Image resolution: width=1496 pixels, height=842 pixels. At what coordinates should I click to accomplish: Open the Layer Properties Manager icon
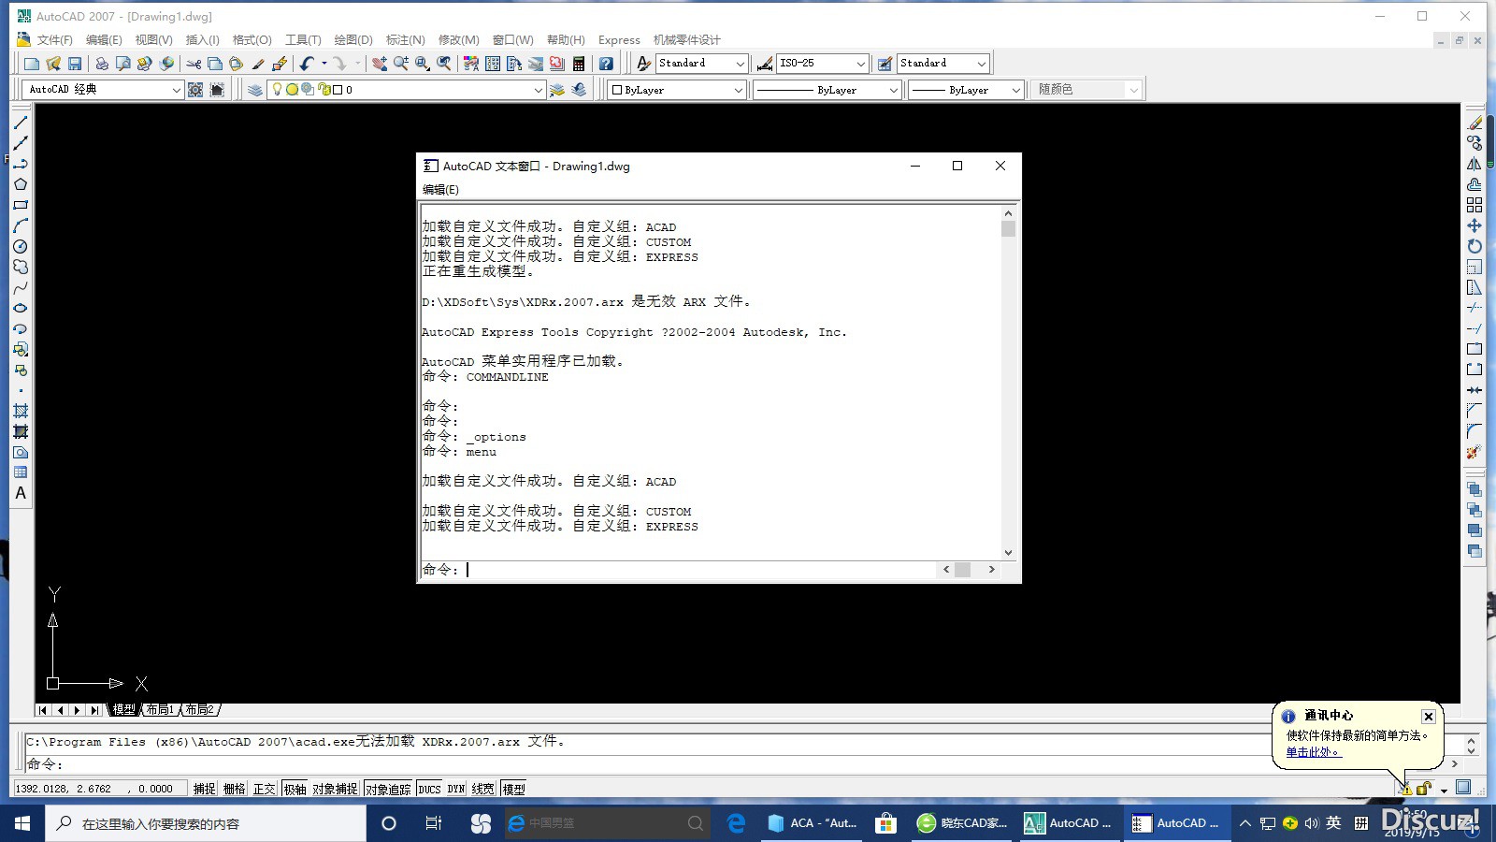click(x=254, y=90)
